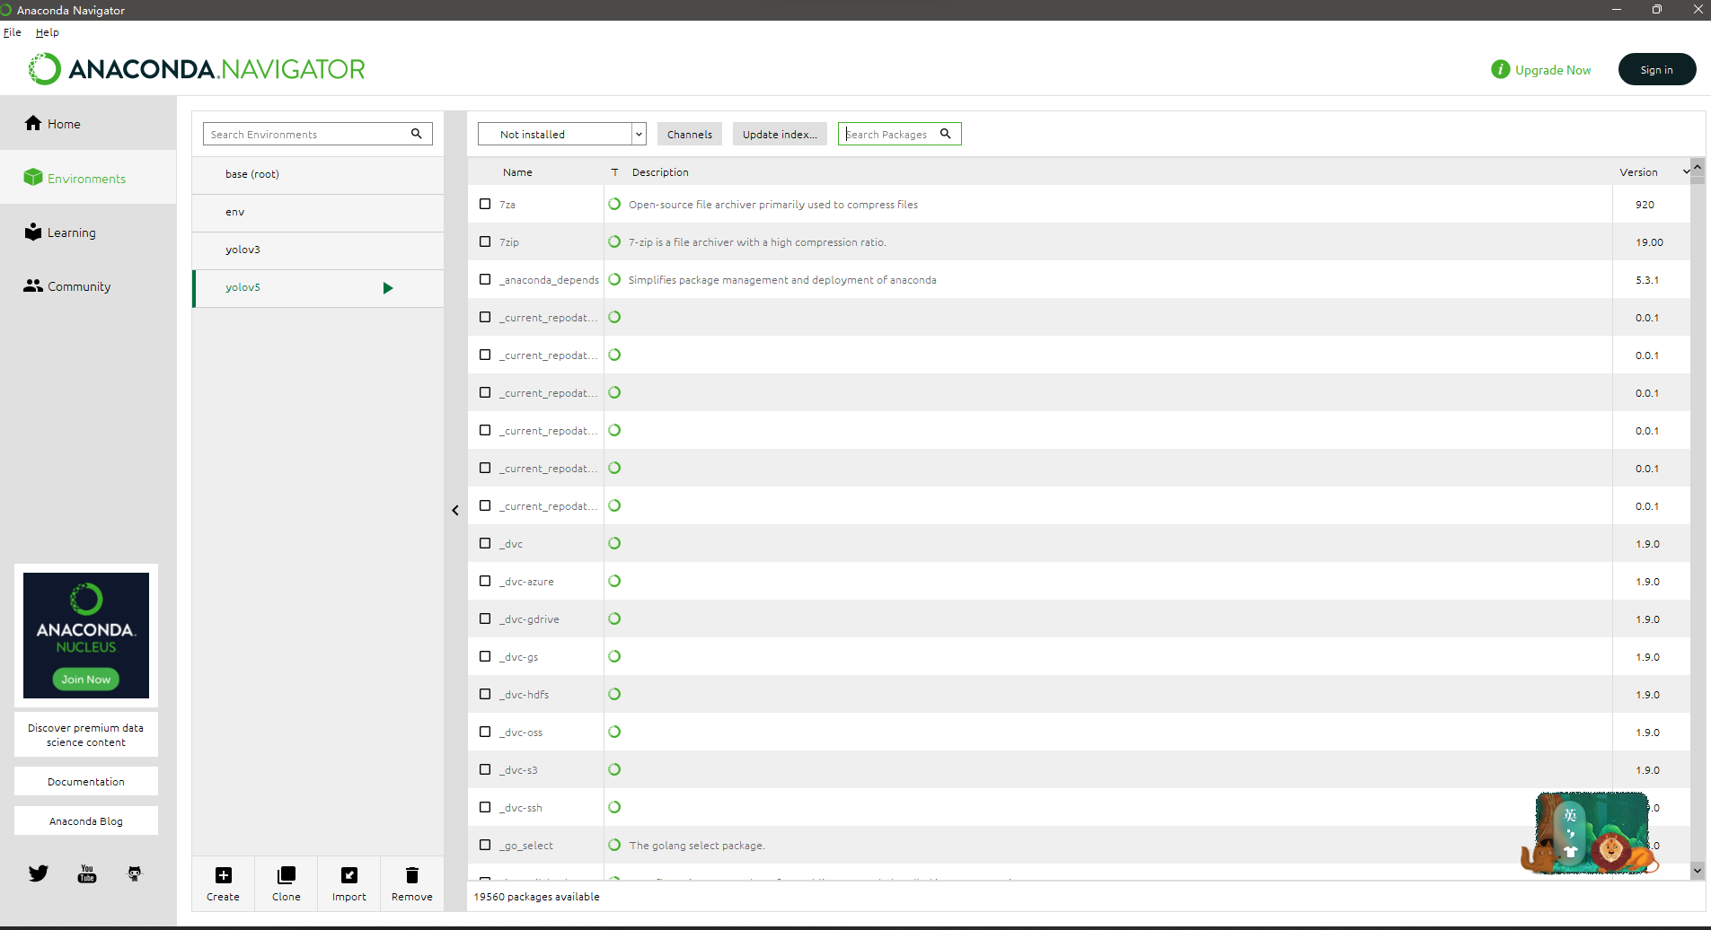The height and width of the screenshot is (930, 1711).
Task: Click the scrollbar down arrow in package list
Action: point(1698,870)
